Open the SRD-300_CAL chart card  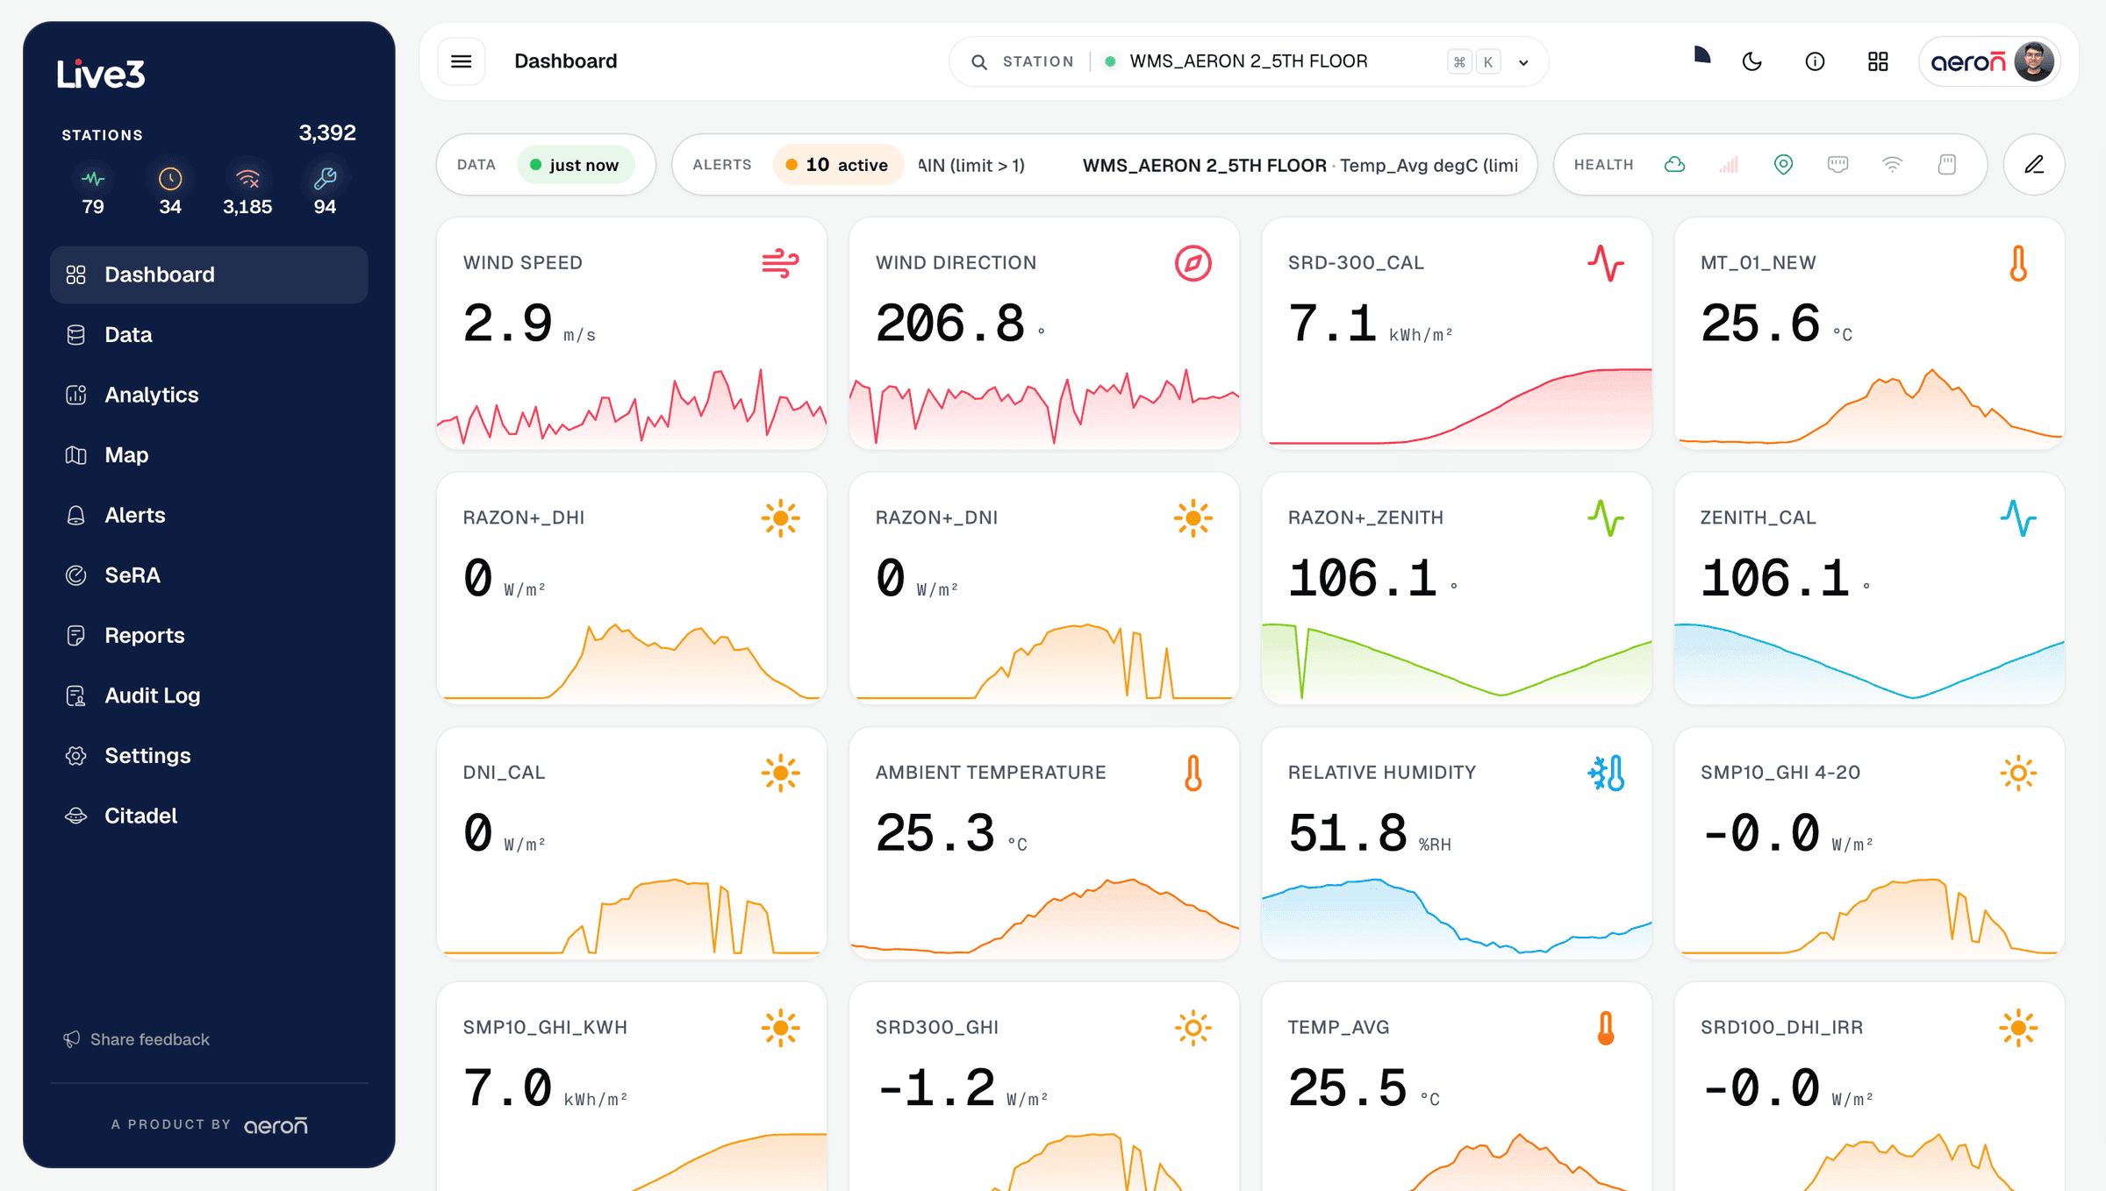(x=1457, y=333)
